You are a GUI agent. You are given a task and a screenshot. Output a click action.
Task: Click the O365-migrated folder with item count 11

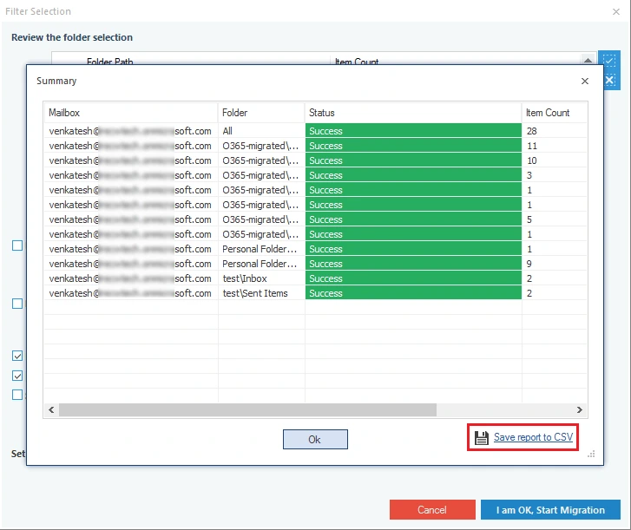coord(261,146)
